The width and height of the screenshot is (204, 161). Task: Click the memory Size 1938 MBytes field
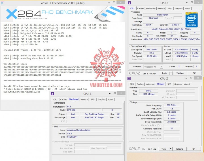tap(148, 94)
